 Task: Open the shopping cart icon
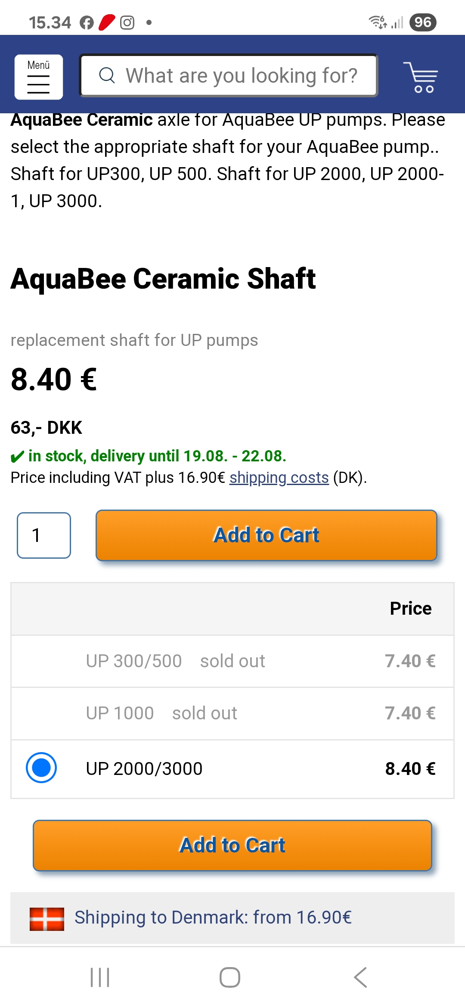[x=421, y=77]
